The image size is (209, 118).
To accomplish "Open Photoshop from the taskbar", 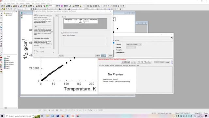I will 57,116.
